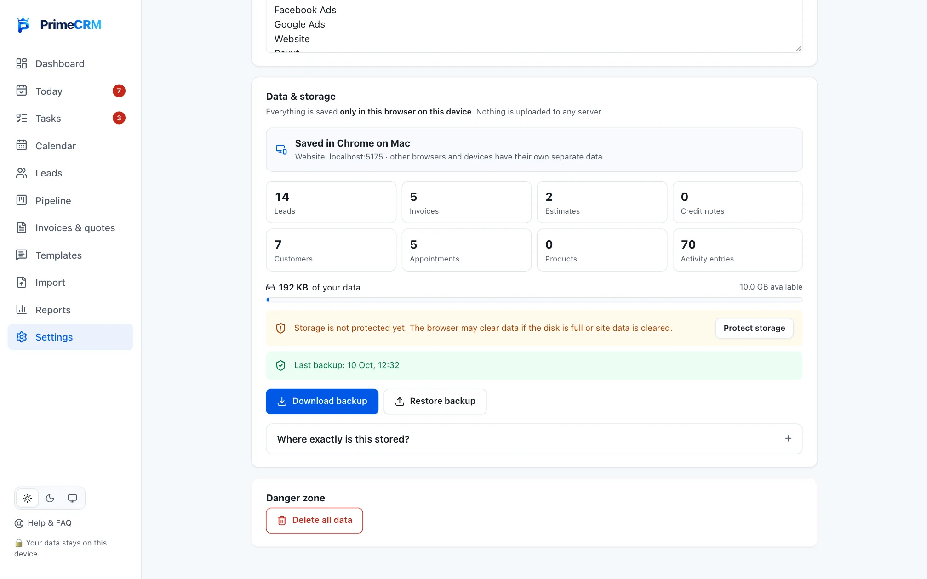The height and width of the screenshot is (579, 927).
Task: Click 'Last backup: 10 Oct, 12:32' text
Action: point(347,365)
